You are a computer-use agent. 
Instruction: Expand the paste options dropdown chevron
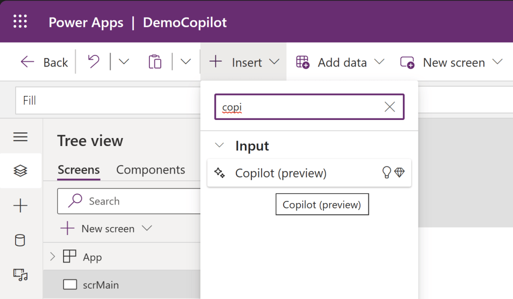click(186, 62)
